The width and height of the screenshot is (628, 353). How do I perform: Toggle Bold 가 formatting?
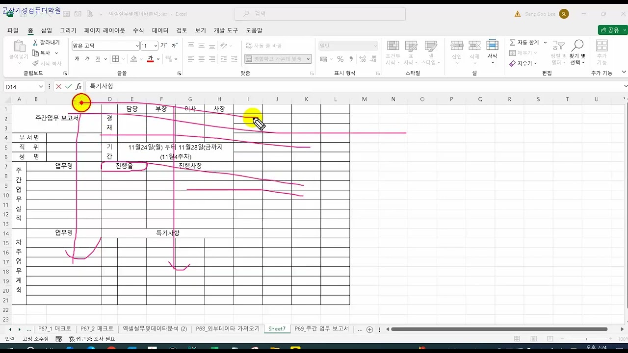[77, 59]
